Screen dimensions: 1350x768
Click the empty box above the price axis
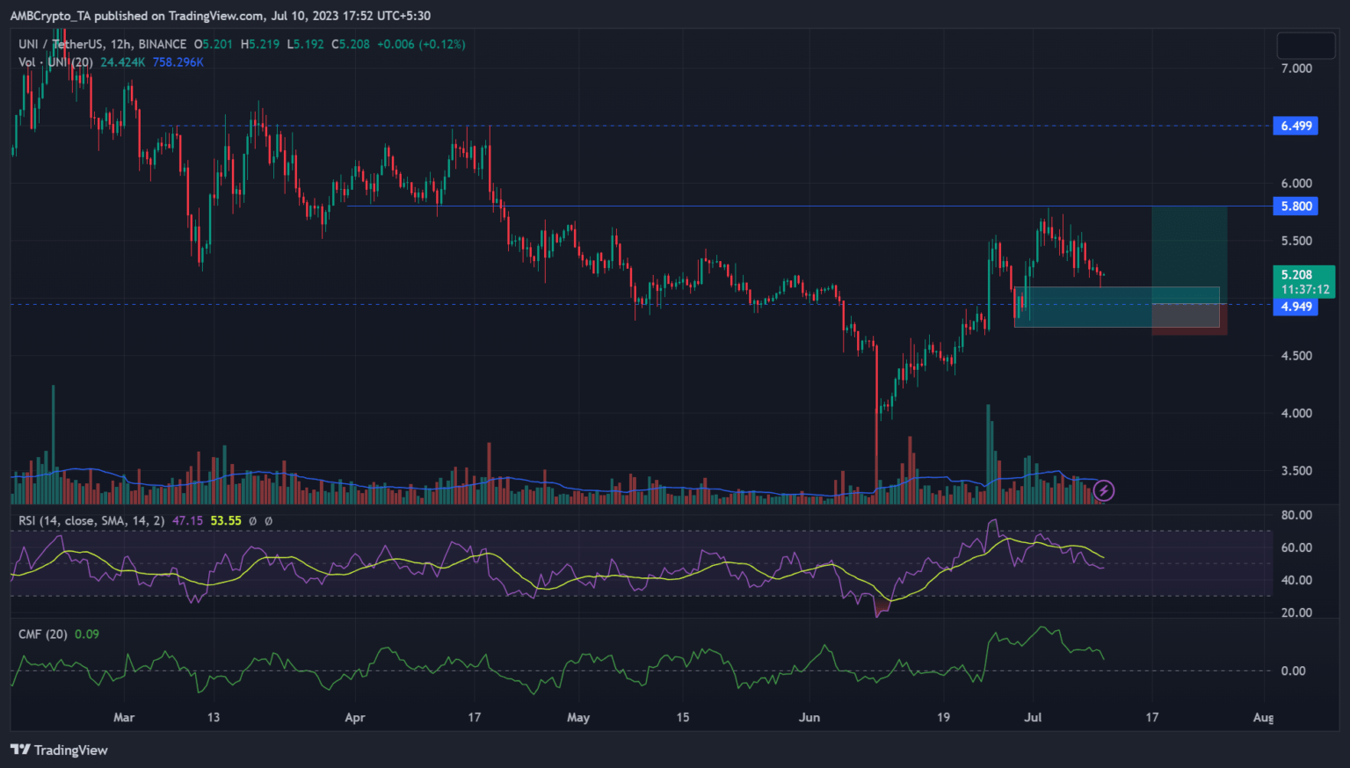click(1305, 45)
